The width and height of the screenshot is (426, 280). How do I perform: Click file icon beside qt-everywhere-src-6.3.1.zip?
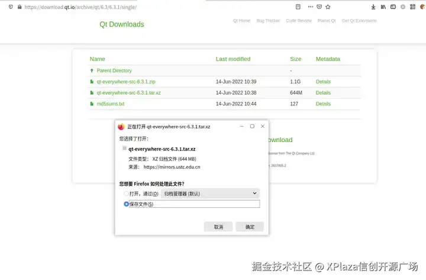pos(92,82)
